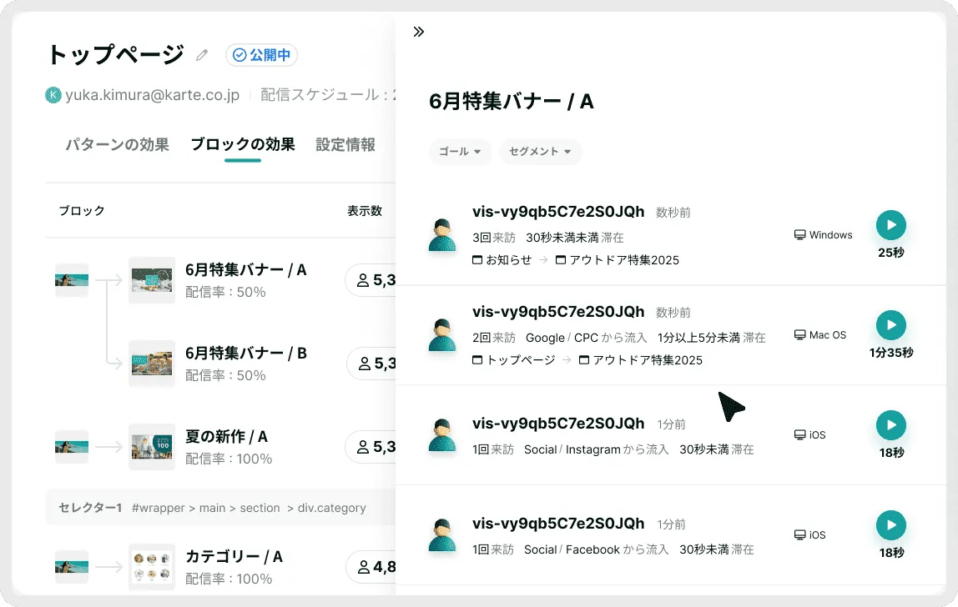
Task: Collapse the side panel with double-chevron icon
Action: click(419, 32)
